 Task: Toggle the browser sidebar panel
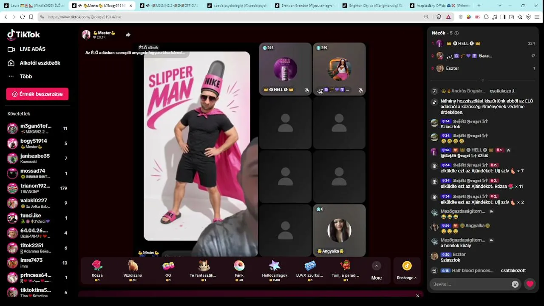(x=503, y=17)
